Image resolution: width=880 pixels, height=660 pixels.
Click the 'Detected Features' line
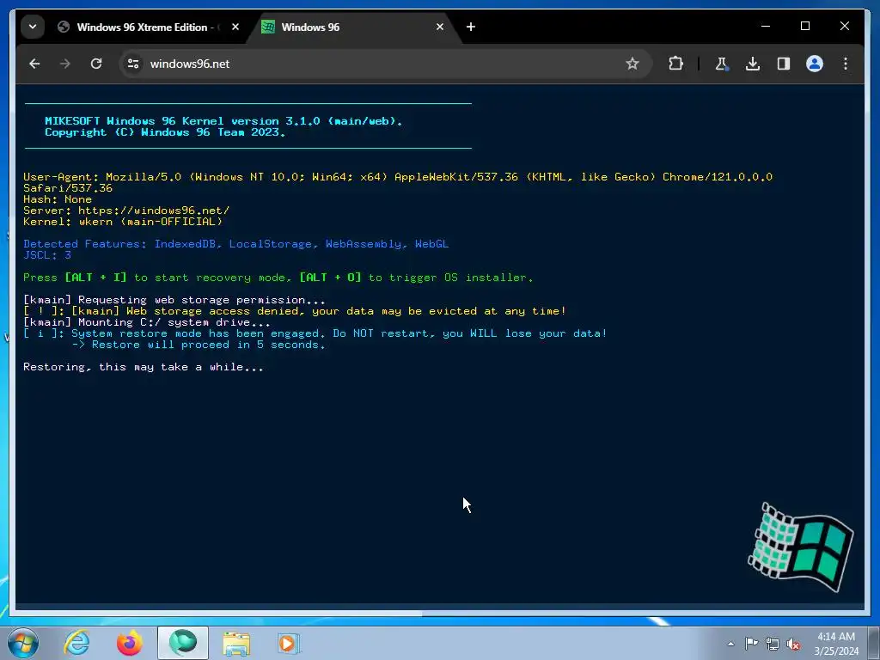click(x=235, y=244)
